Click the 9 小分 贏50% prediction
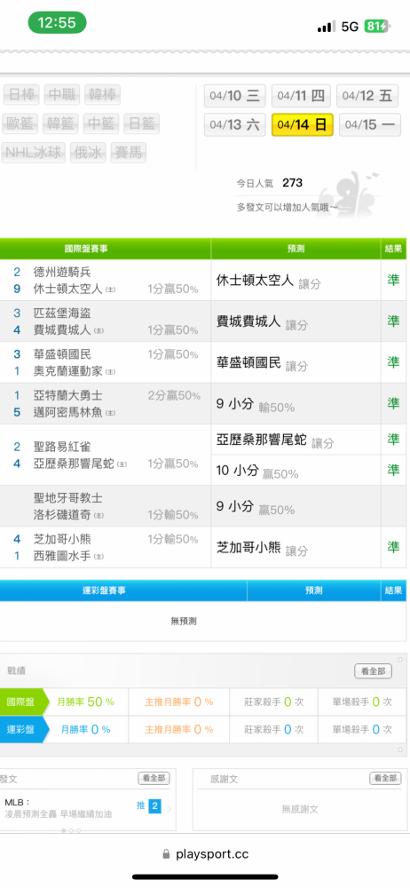The width and height of the screenshot is (410, 888). [x=256, y=506]
